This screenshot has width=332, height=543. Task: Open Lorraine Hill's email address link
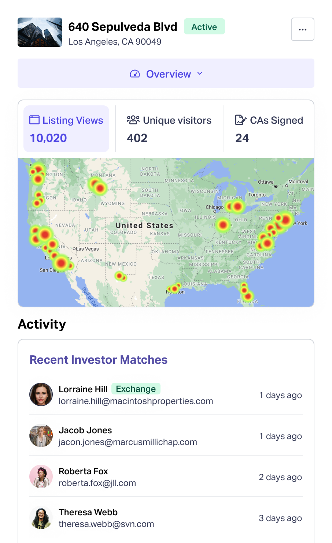(x=136, y=401)
